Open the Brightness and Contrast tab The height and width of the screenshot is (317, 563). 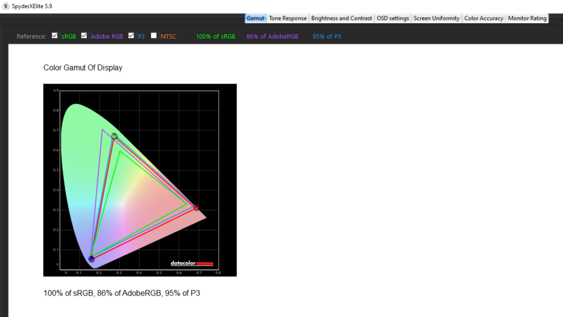tap(341, 18)
